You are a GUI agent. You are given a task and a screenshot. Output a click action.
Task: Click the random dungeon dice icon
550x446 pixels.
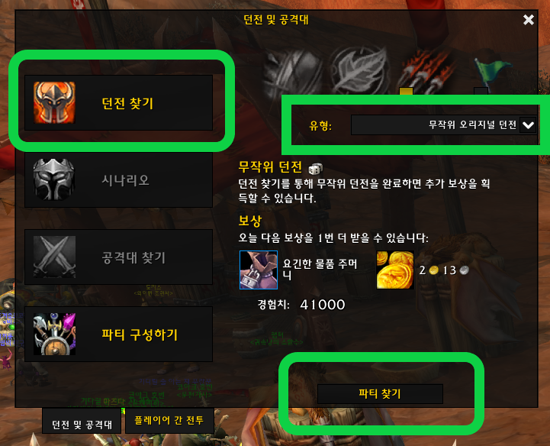point(315,169)
